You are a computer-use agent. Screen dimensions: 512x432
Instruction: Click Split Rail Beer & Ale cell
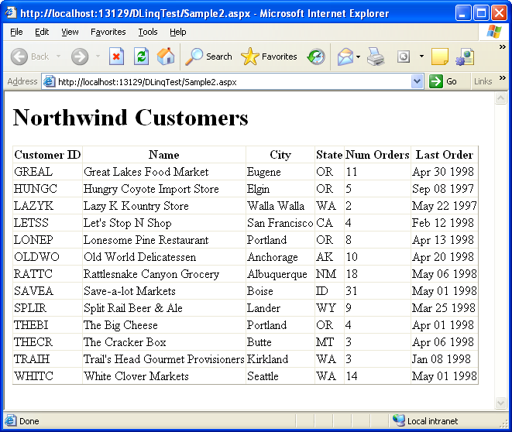(164, 307)
